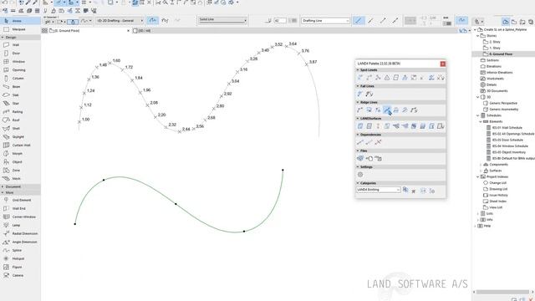Viewport: 535px width, 301px height.
Task: Open the Solid Line type dropdown
Action: pyautogui.click(x=223, y=20)
